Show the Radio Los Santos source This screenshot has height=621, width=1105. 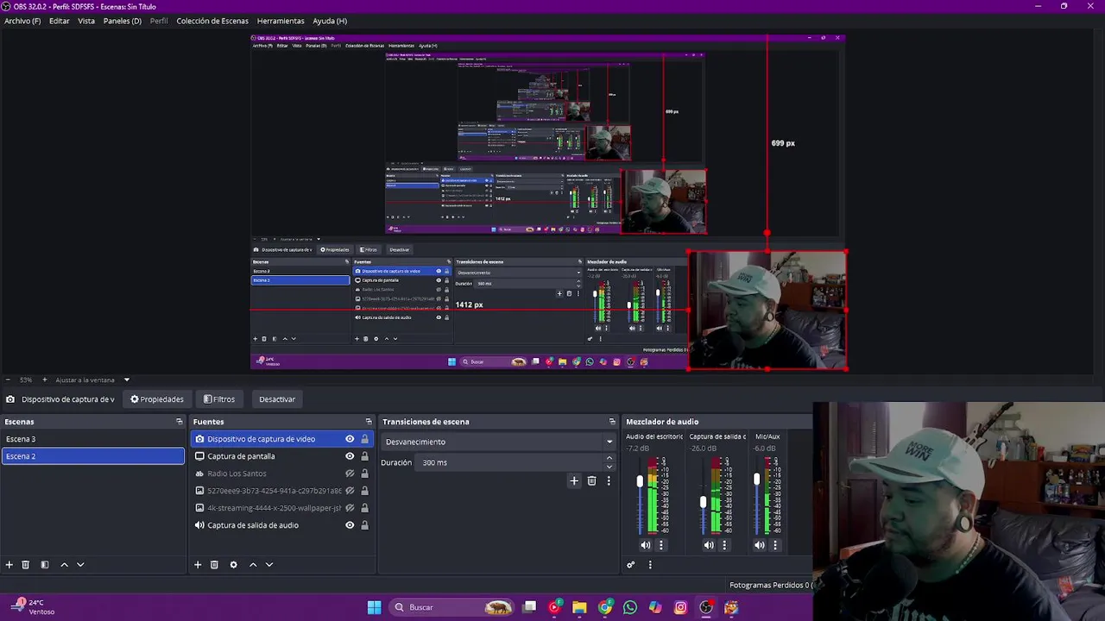point(350,474)
